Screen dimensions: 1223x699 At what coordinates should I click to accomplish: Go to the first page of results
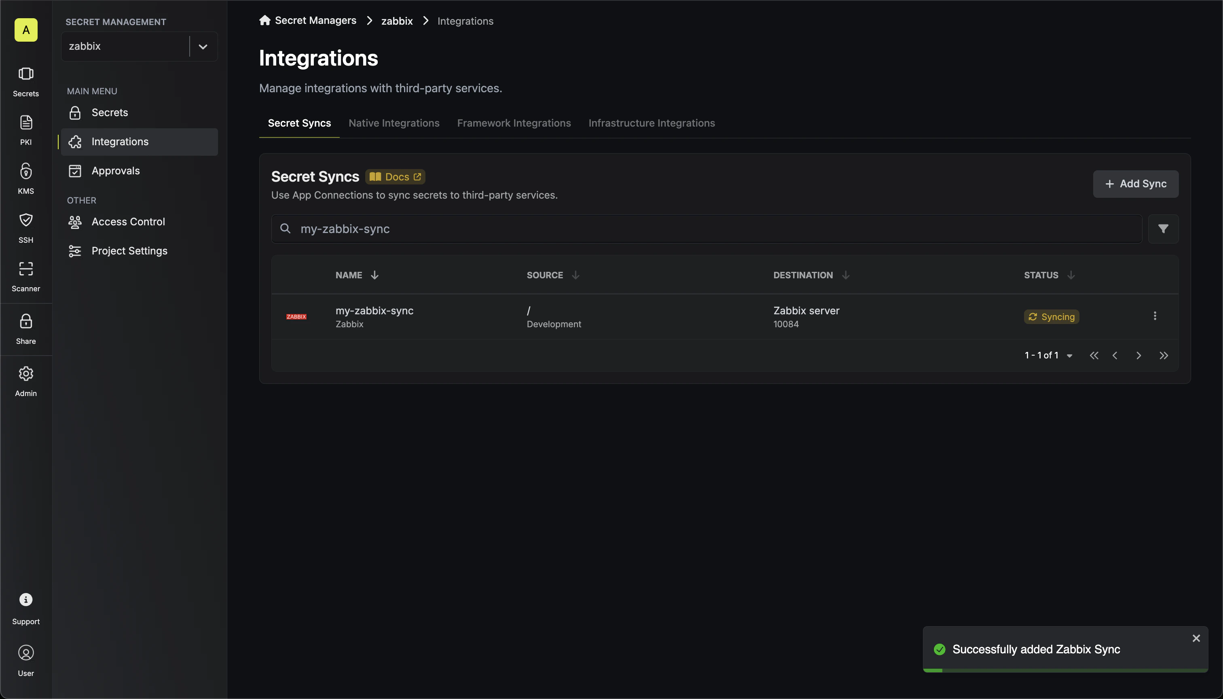[x=1094, y=355]
